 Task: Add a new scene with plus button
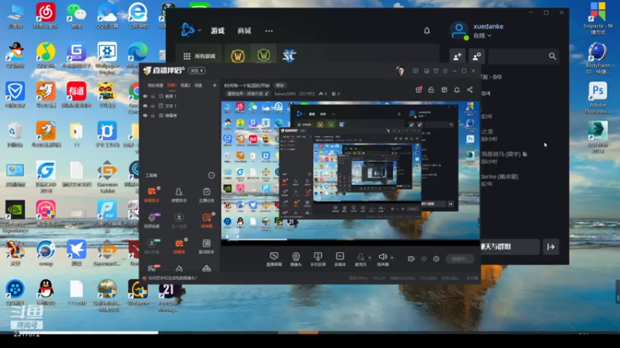pos(215,85)
